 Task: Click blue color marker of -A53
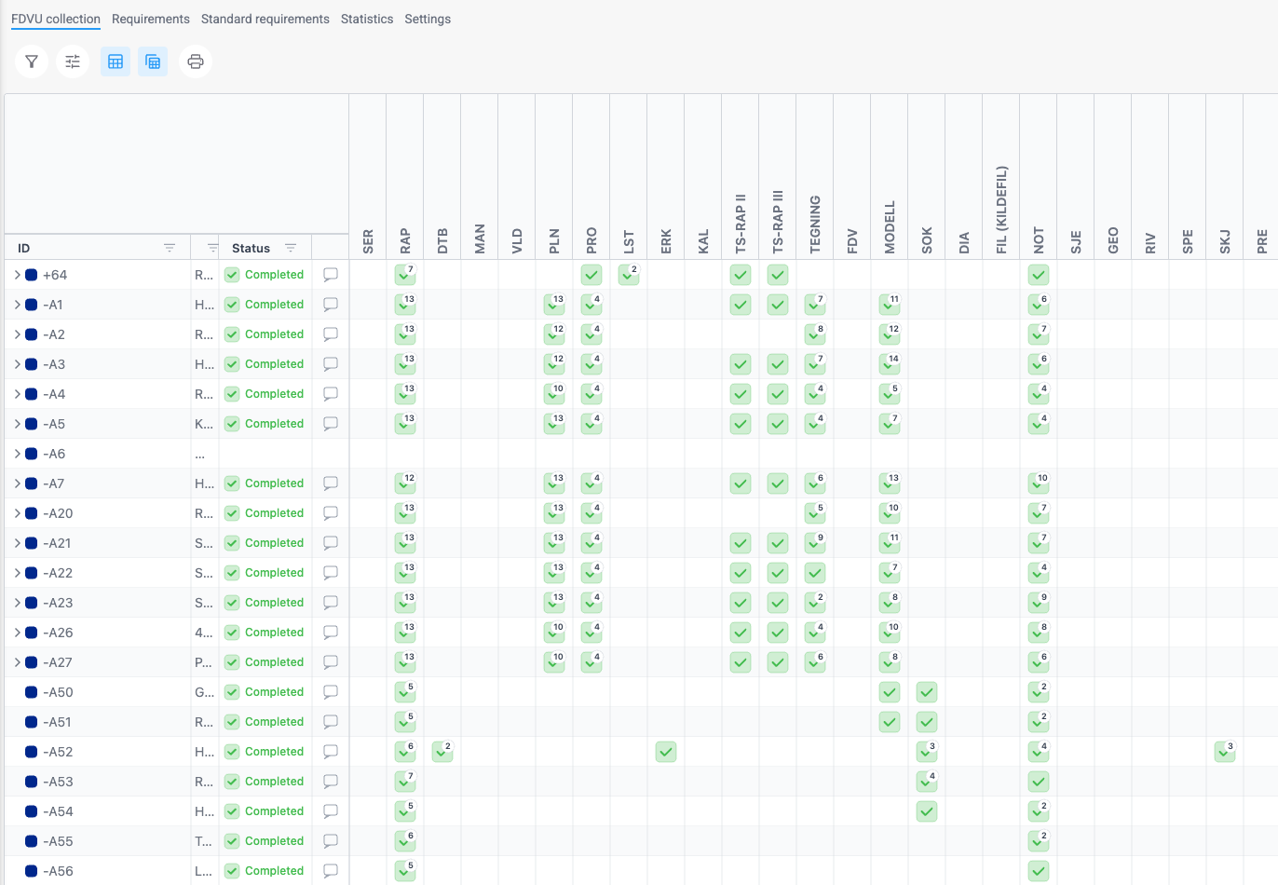pos(31,782)
